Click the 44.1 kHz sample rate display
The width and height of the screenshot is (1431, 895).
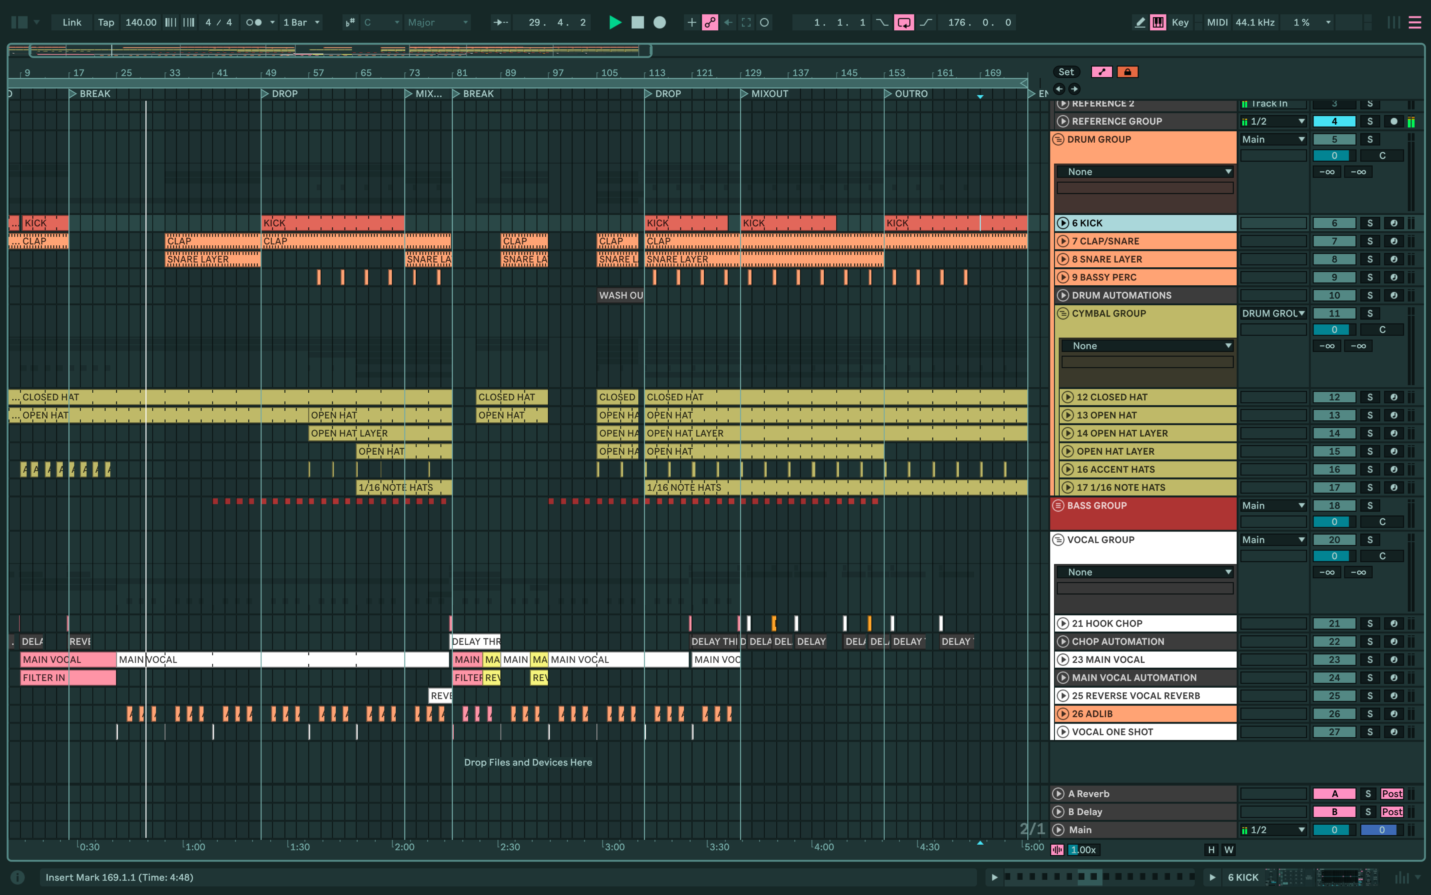pos(1255,22)
